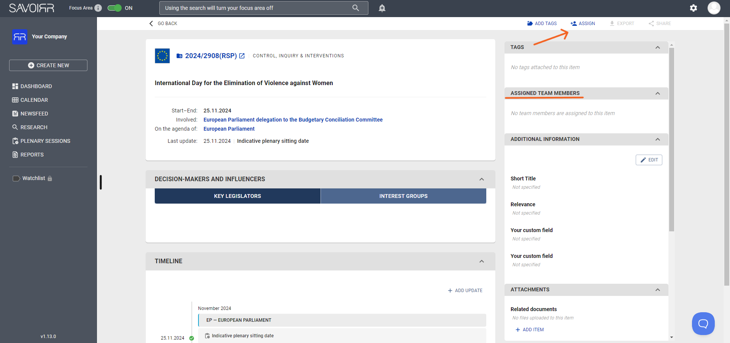Viewport: 730px width, 343px height.
Task: Collapse Decision-Makers and Influencers section
Action: [x=482, y=179]
